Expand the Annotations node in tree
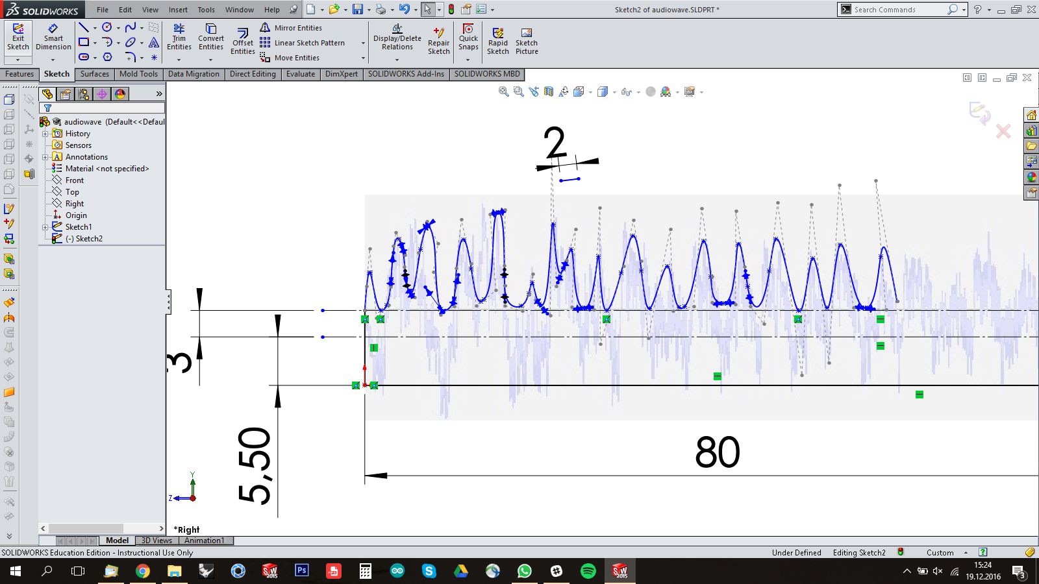 coord(45,157)
